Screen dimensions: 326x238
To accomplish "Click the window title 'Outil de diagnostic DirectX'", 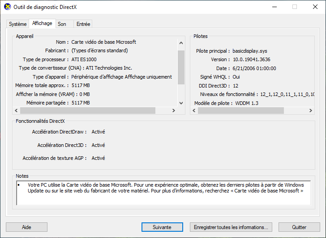I will [x=45, y=7].
